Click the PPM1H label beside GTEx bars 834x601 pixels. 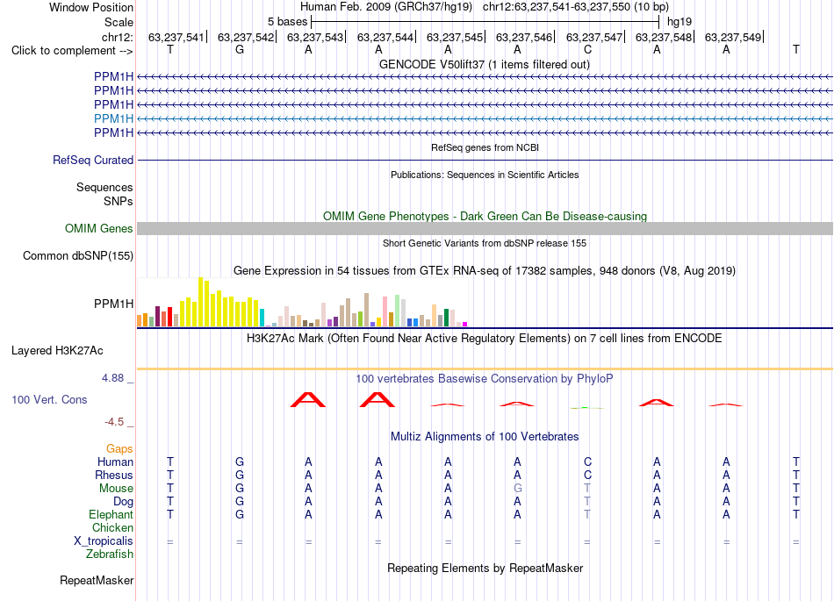(x=113, y=304)
